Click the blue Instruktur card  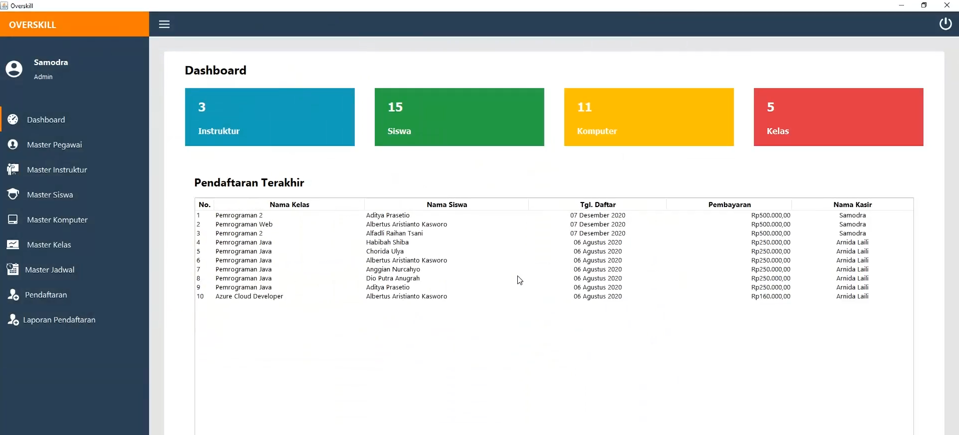(270, 117)
